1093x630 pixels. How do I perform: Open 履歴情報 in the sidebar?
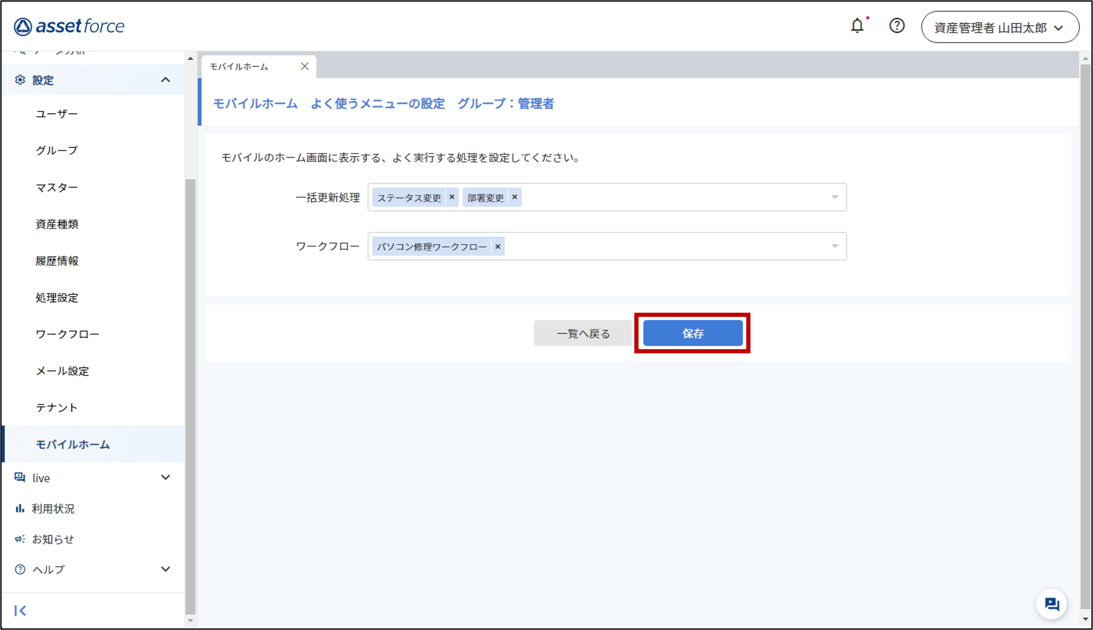click(x=57, y=261)
